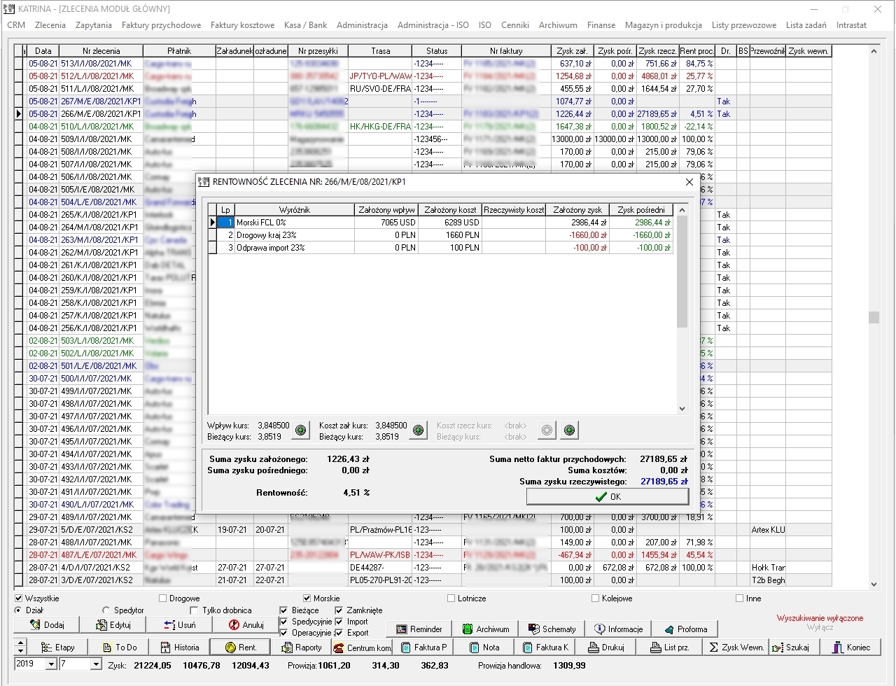This screenshot has width=896, height=686.
Task: Click the Koniec exit button
Action: [850, 647]
